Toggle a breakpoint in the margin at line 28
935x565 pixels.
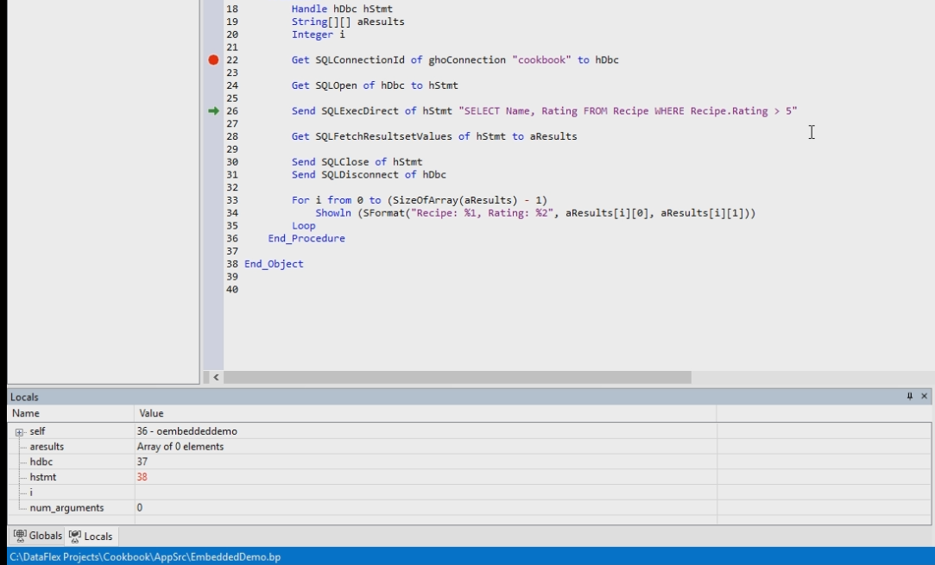click(x=213, y=136)
